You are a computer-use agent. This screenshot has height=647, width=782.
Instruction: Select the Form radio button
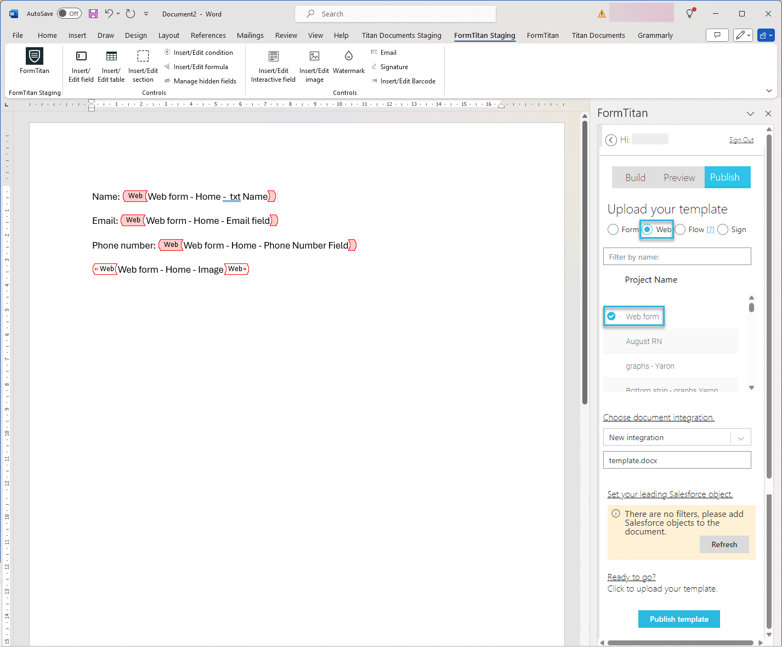(x=613, y=229)
